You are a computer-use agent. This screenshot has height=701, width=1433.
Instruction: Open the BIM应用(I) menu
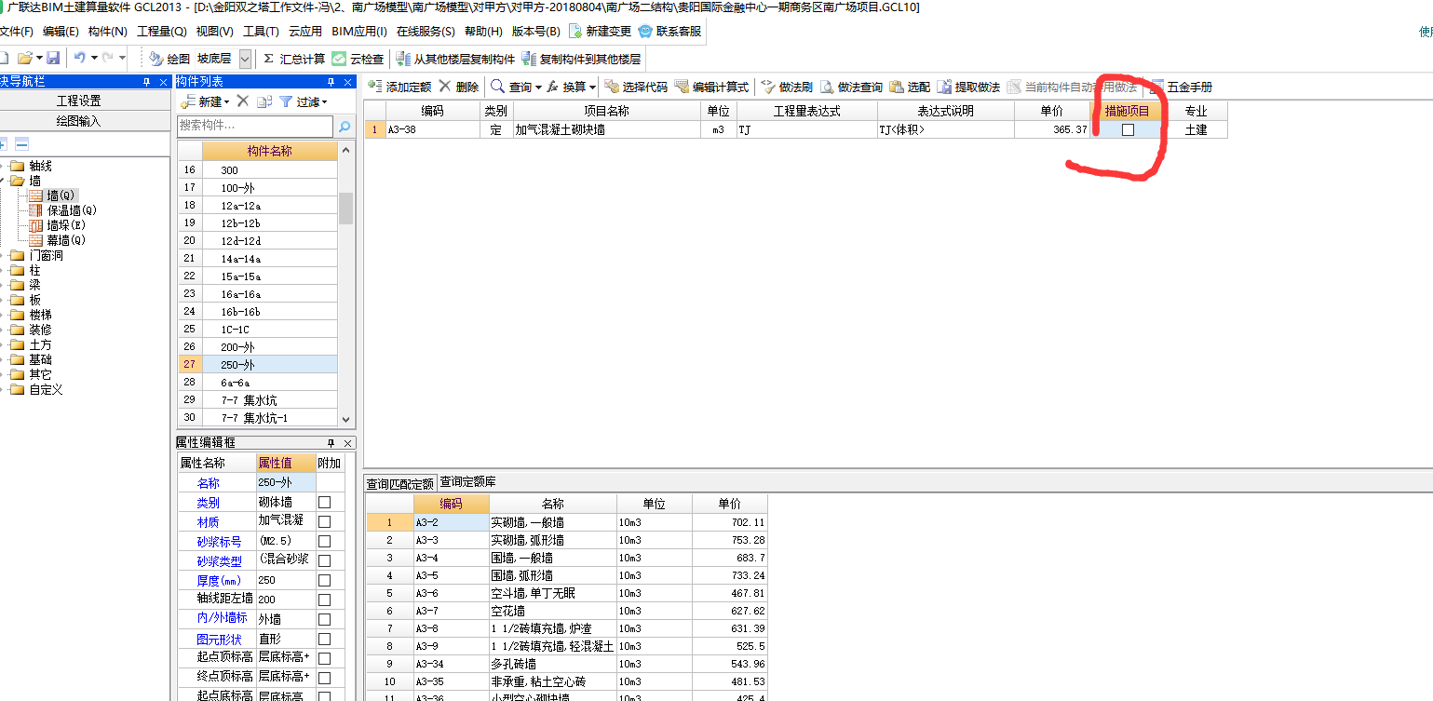[359, 31]
